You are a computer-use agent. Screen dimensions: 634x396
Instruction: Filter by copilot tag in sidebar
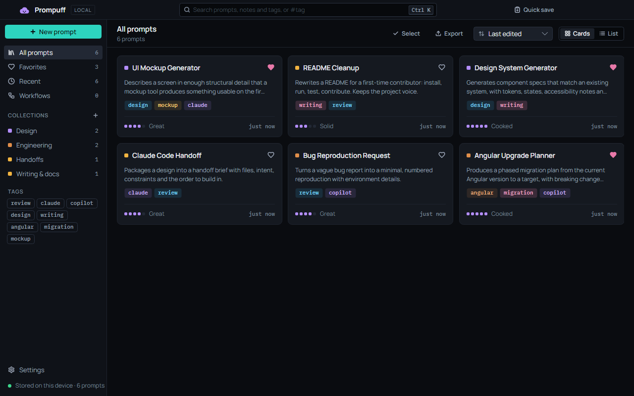82,203
